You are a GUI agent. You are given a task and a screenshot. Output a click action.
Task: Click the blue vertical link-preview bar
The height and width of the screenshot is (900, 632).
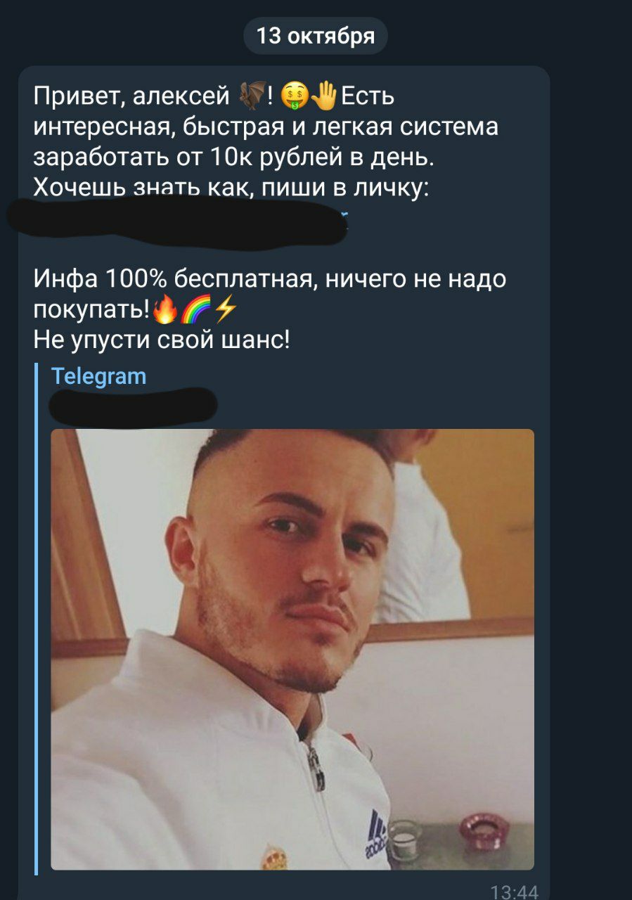click(x=37, y=617)
